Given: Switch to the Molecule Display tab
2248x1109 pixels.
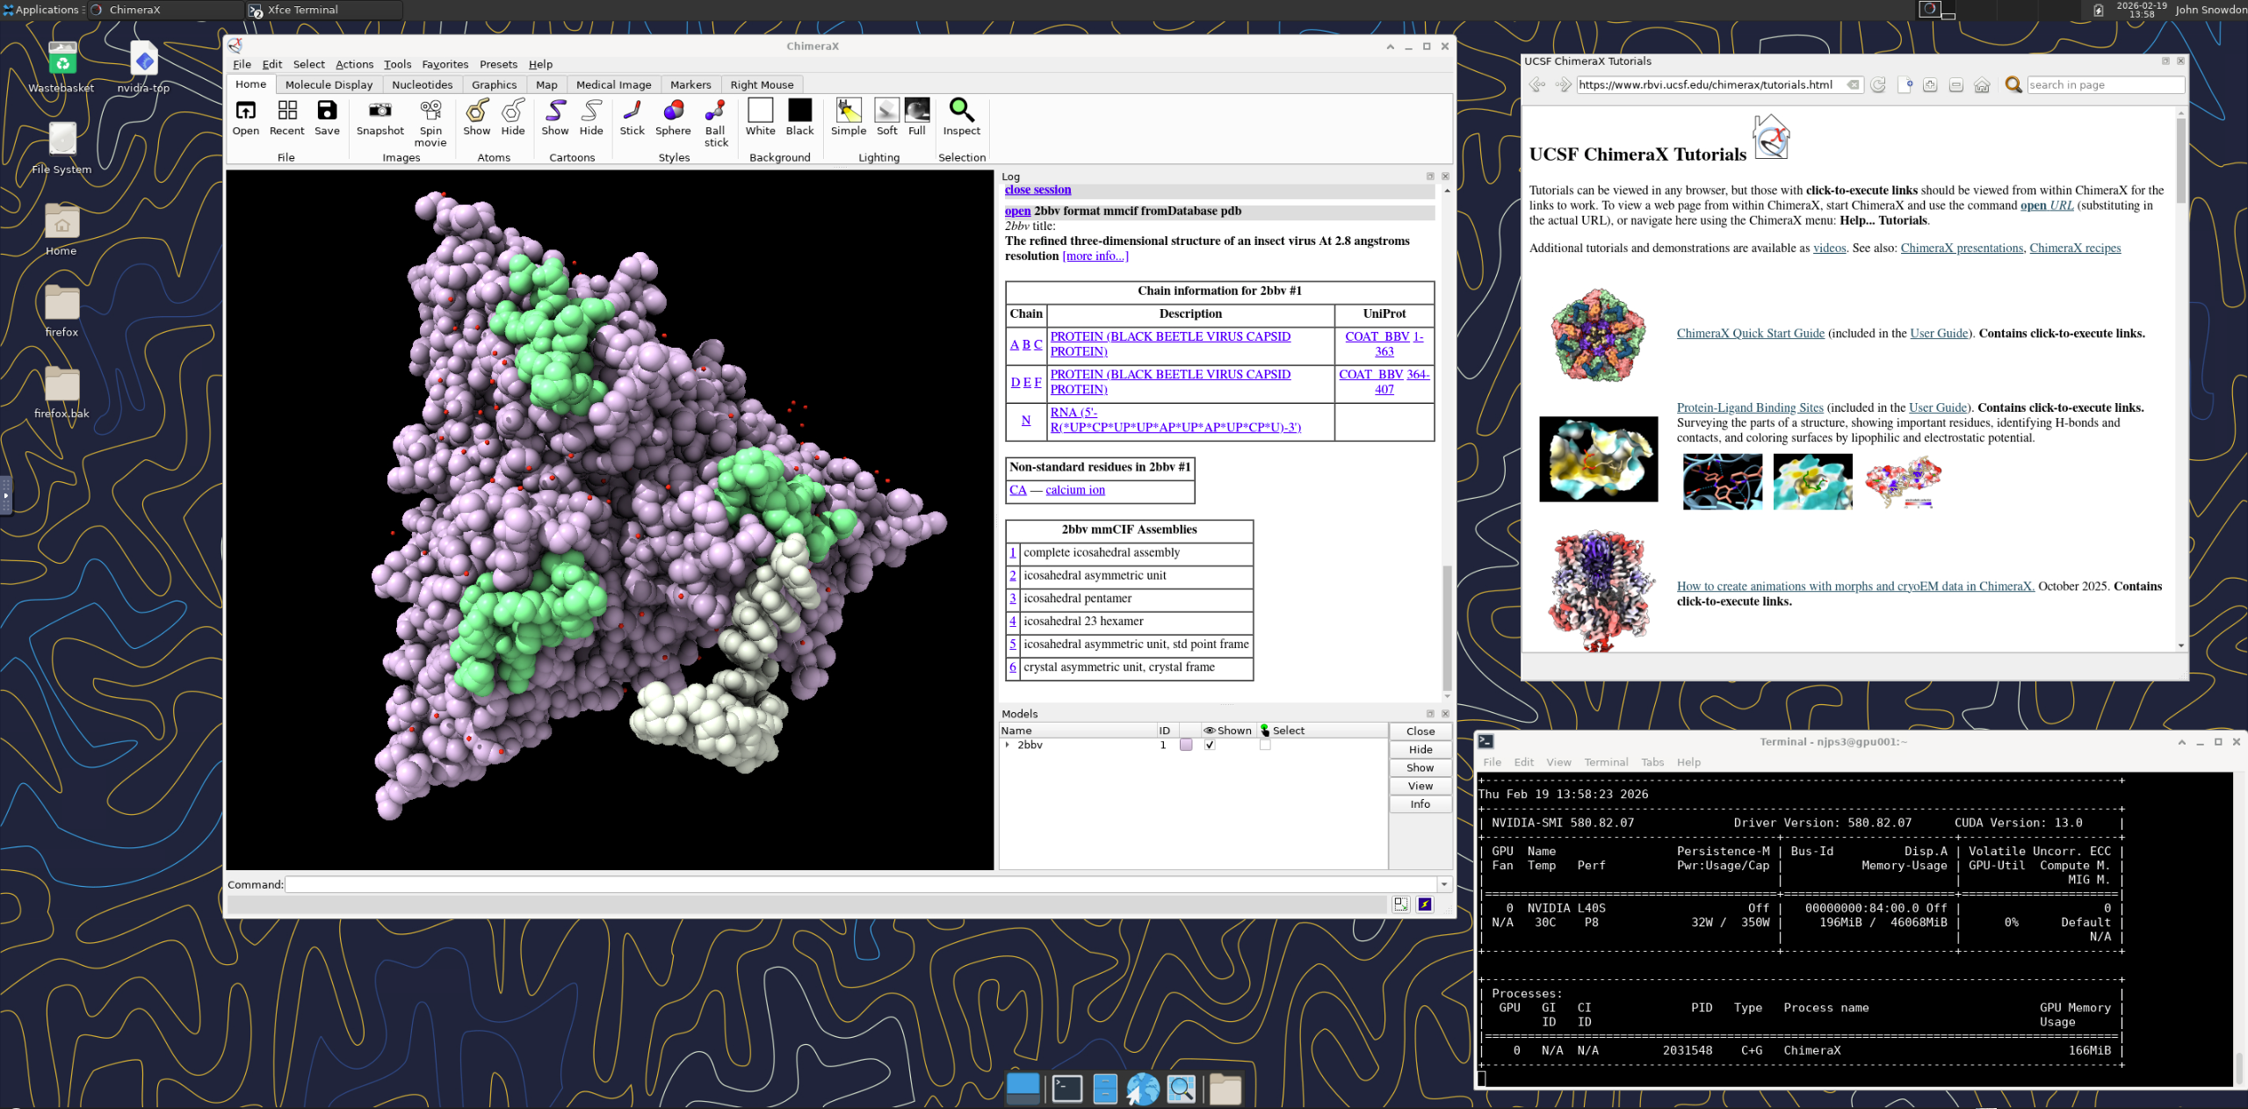Looking at the screenshot, I should click(x=329, y=85).
